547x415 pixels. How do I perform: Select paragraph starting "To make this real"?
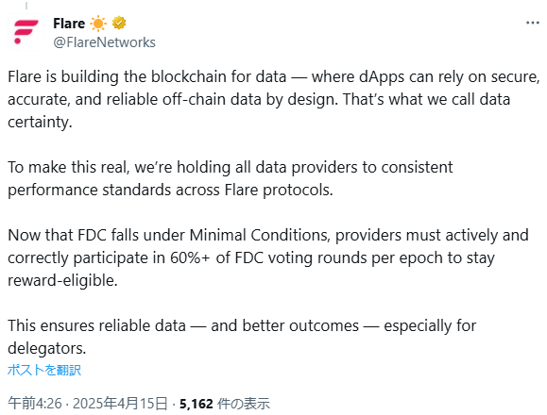(231, 178)
